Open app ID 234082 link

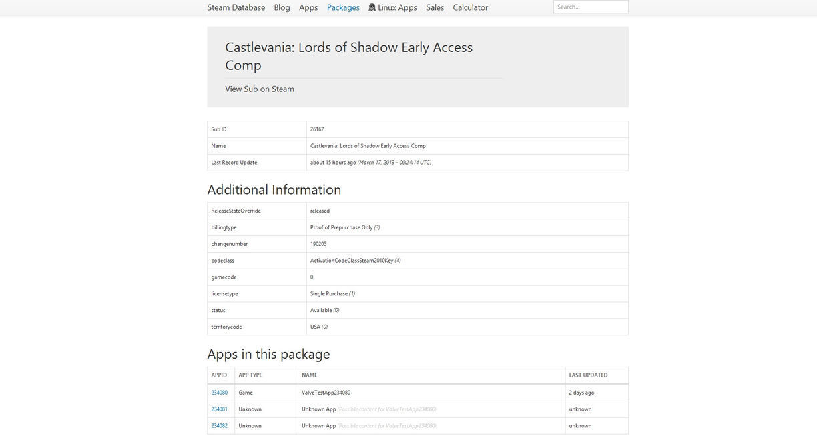[x=219, y=426]
